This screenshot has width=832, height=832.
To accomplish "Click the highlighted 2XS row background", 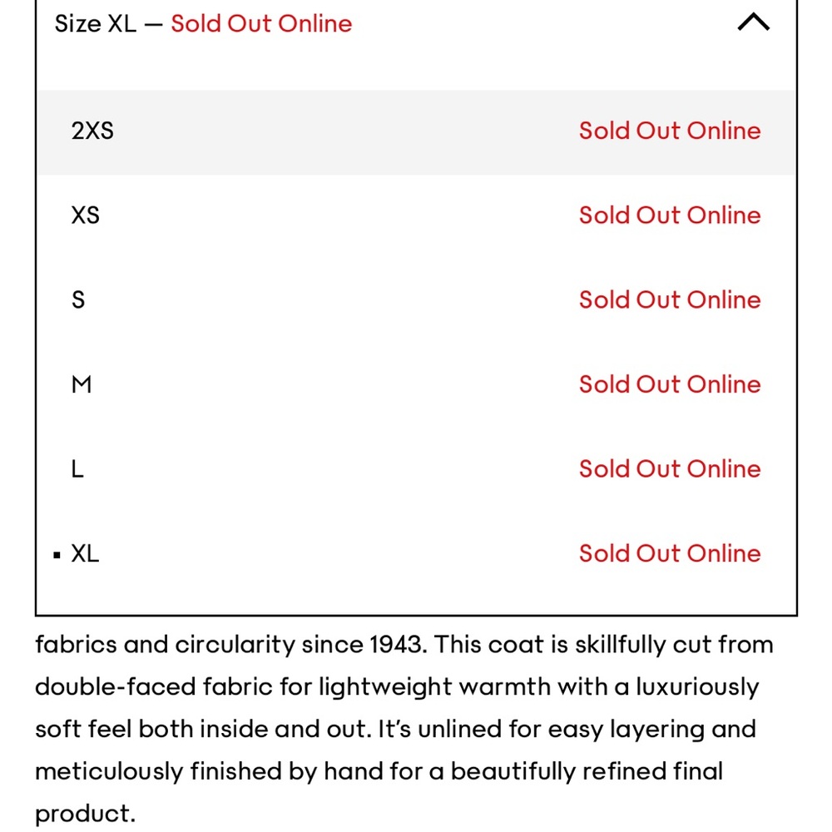I will click(416, 132).
